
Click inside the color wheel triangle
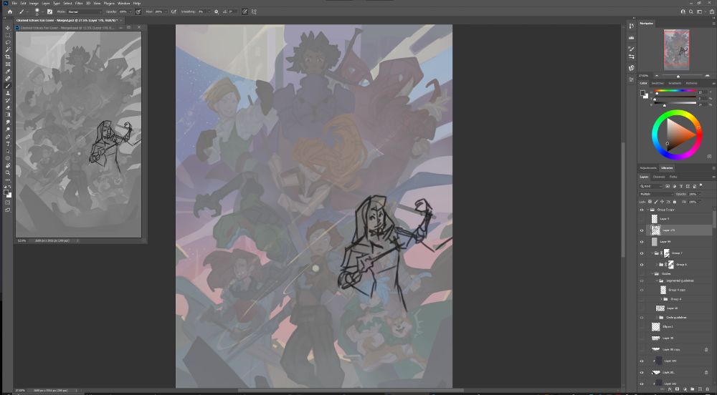tap(678, 135)
